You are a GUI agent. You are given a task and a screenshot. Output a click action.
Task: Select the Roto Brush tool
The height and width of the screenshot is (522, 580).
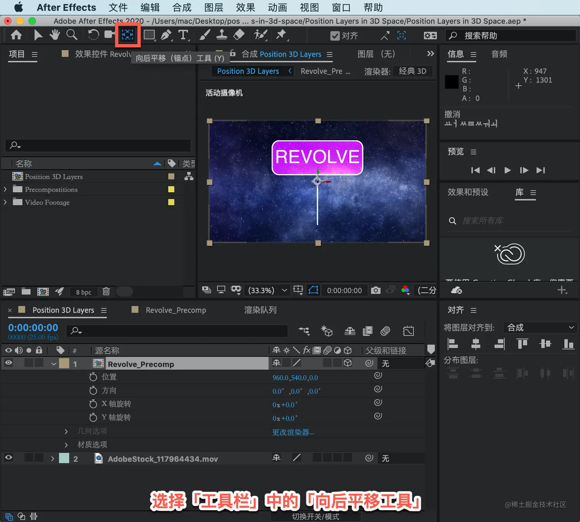260,35
